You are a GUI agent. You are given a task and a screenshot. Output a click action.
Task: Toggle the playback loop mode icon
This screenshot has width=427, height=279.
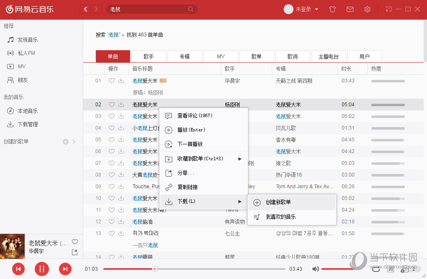click(376, 269)
